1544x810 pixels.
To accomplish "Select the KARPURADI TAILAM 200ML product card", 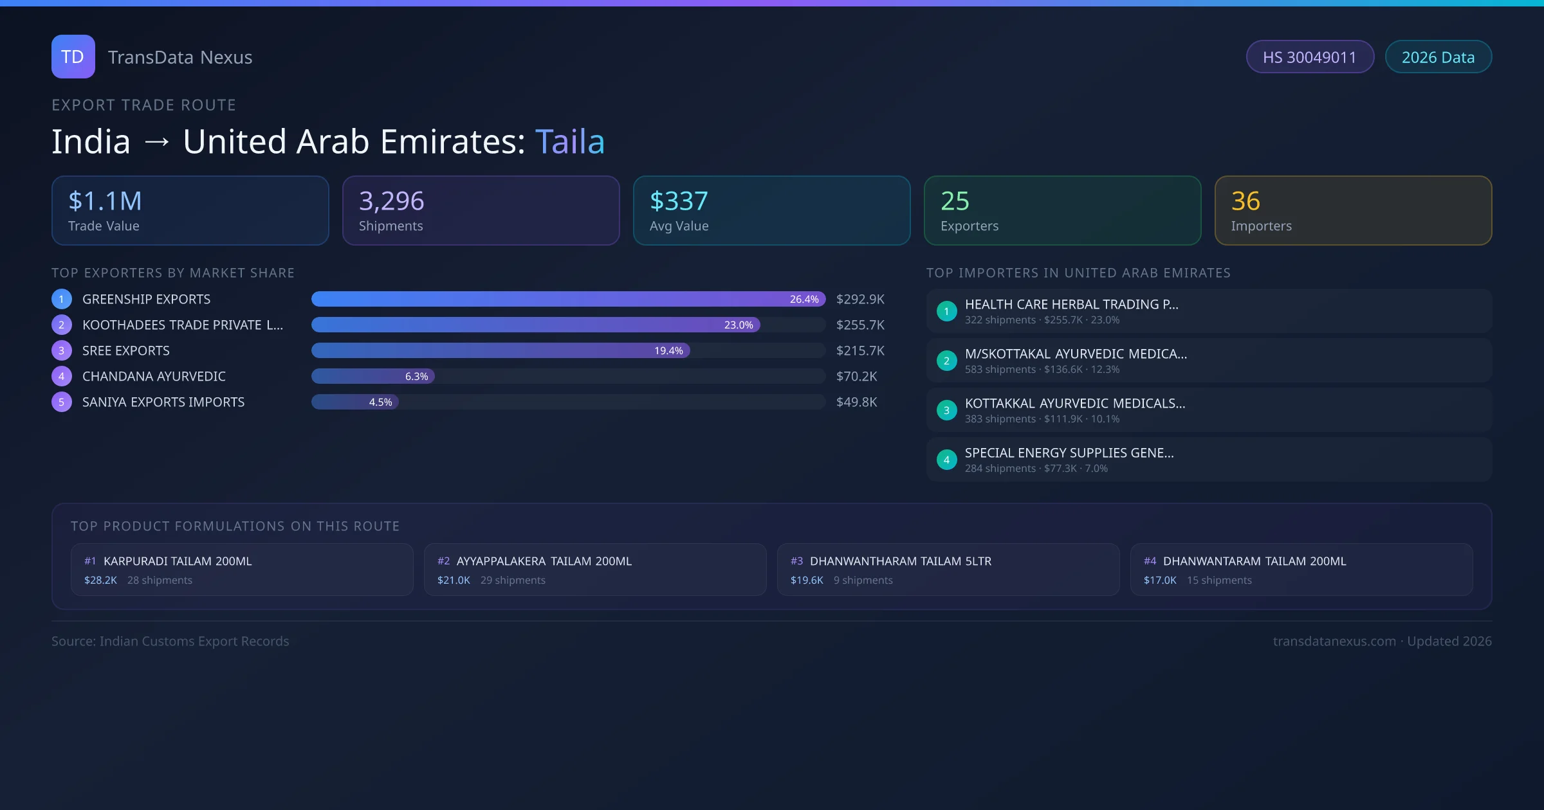I will click(x=242, y=569).
